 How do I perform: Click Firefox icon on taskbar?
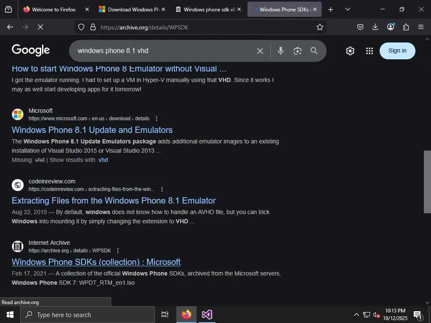click(x=186, y=315)
